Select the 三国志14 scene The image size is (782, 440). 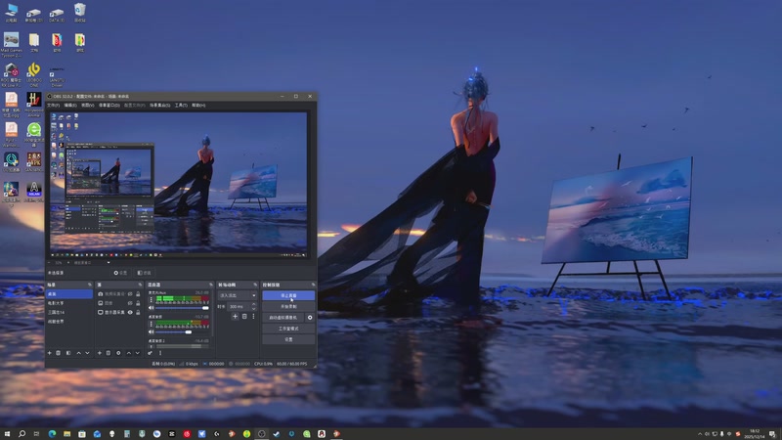click(68, 312)
